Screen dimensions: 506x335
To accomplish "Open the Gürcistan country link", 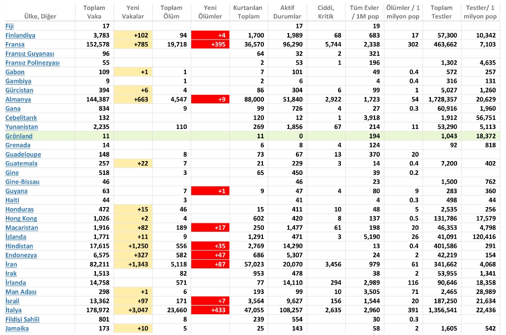I will [x=19, y=90].
